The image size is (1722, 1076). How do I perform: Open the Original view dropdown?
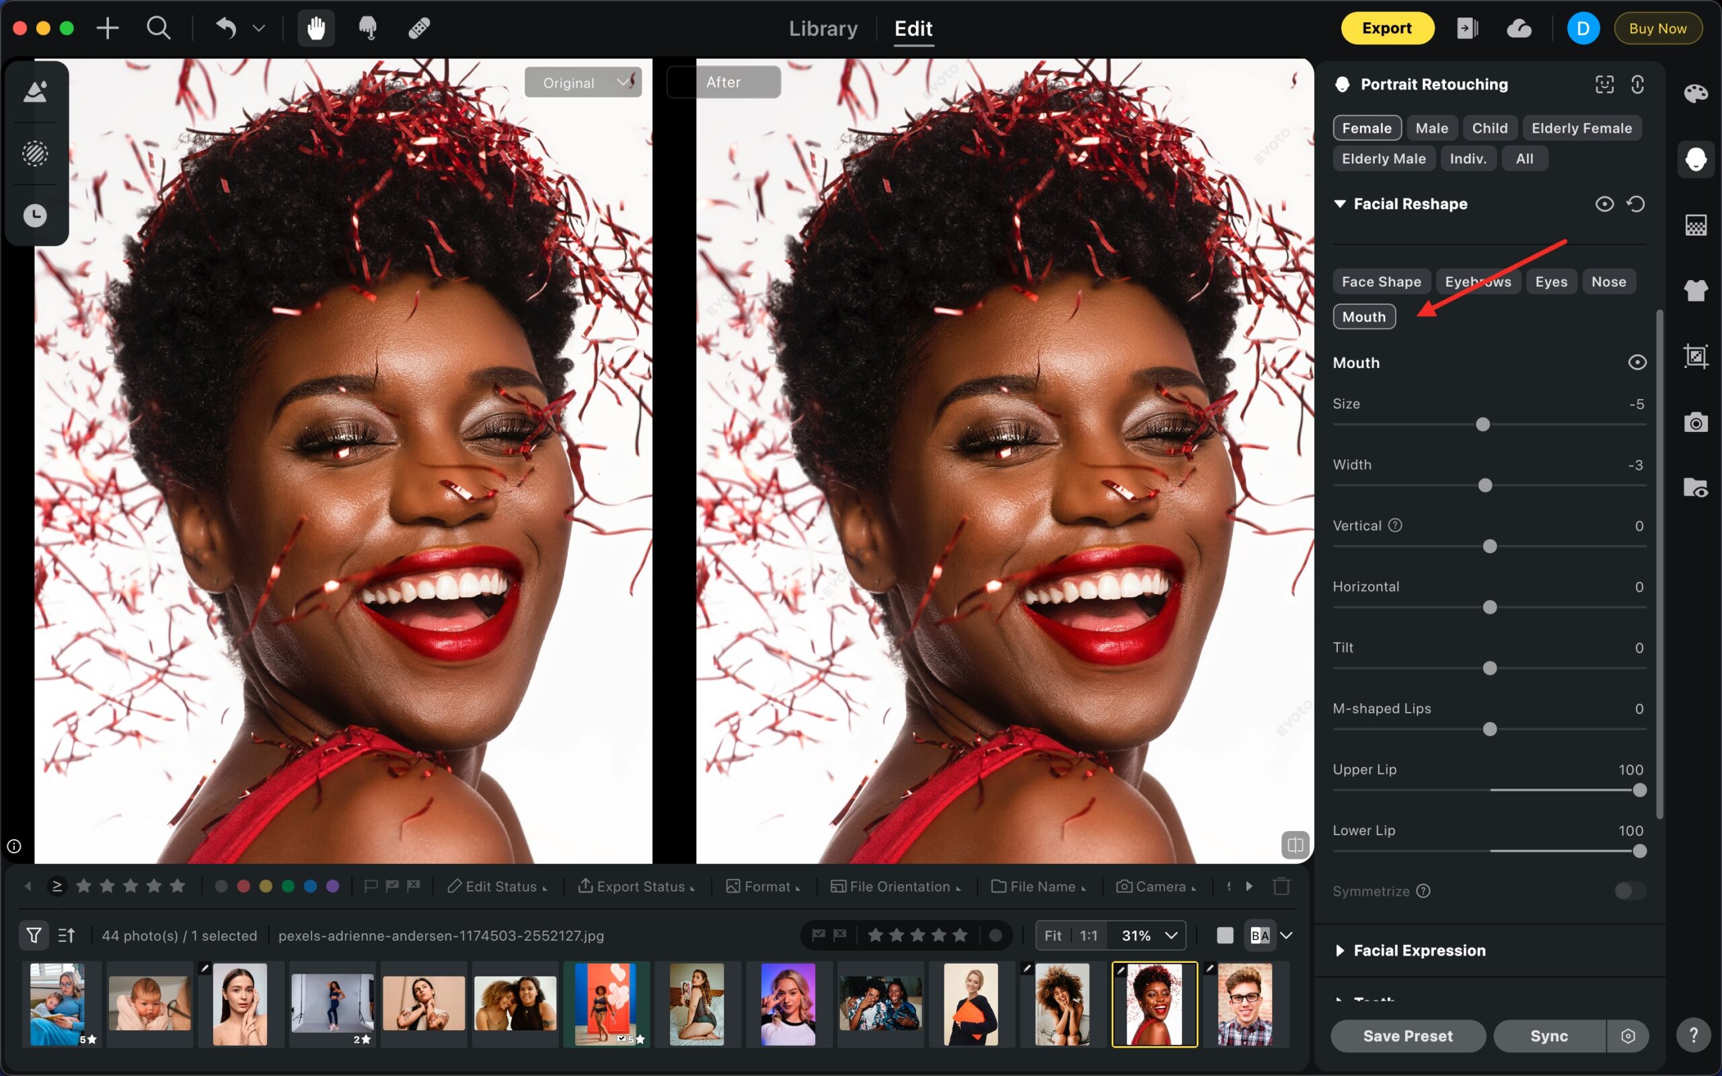pos(583,83)
